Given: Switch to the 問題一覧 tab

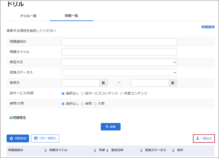Looking at the screenshot, I should click(71, 16).
